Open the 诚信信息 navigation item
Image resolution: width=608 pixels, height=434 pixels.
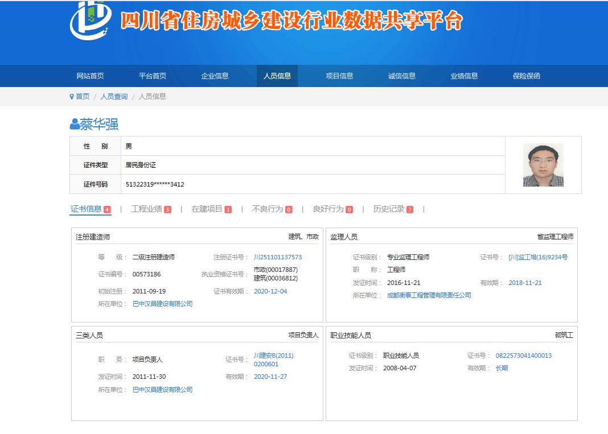(402, 76)
